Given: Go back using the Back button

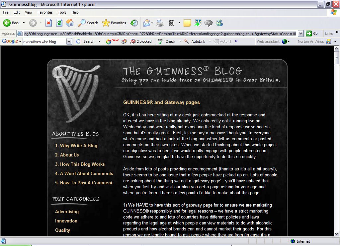Looking at the screenshot, I should (11, 23).
